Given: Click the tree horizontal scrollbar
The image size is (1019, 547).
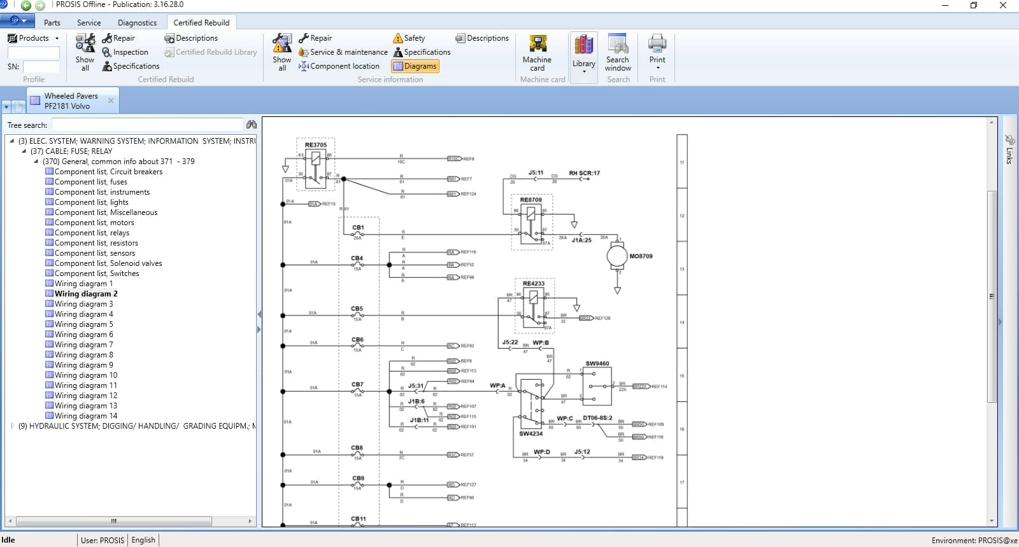Looking at the screenshot, I should click(113, 521).
